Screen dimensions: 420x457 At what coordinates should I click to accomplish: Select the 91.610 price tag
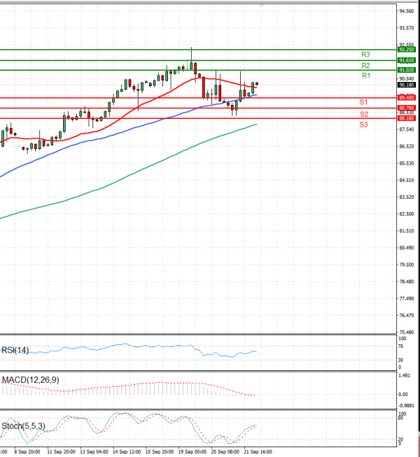[406, 61]
